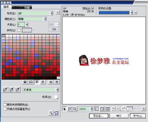Enable the 抖动 dither checkbox
This screenshot has width=148, height=122.
coord(19,30)
